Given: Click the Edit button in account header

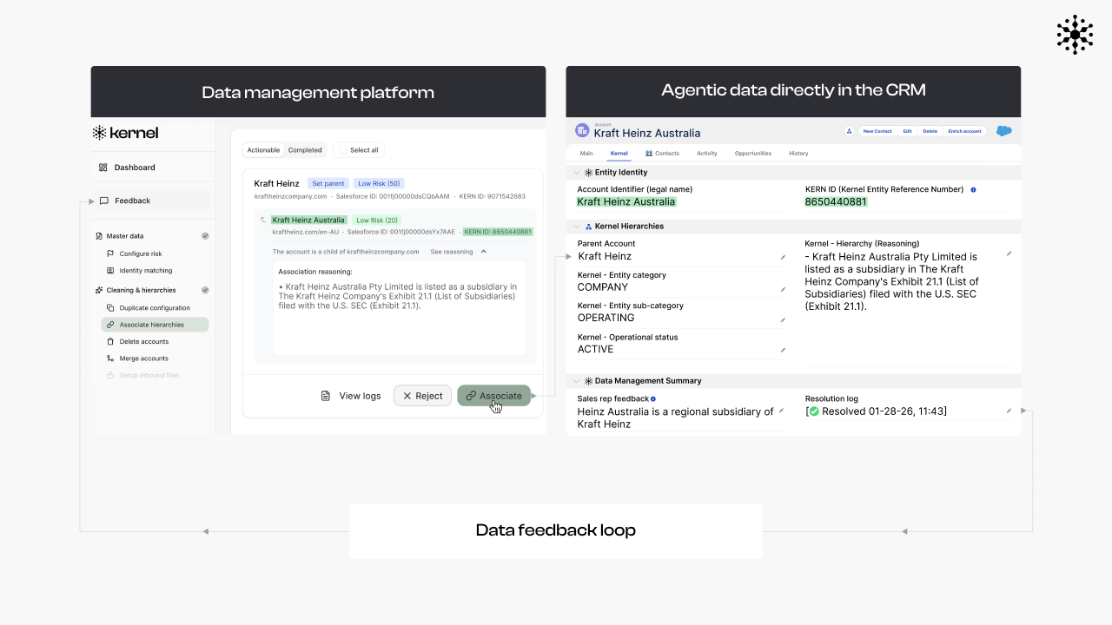Looking at the screenshot, I should [907, 131].
